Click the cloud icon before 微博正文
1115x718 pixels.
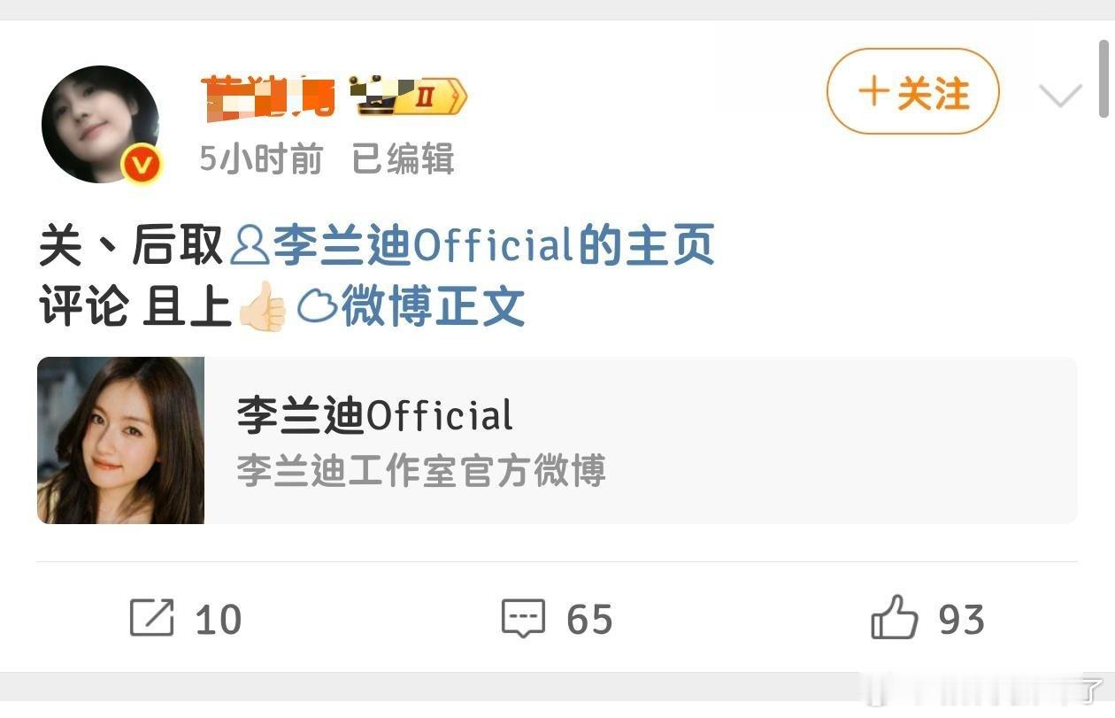click(317, 306)
